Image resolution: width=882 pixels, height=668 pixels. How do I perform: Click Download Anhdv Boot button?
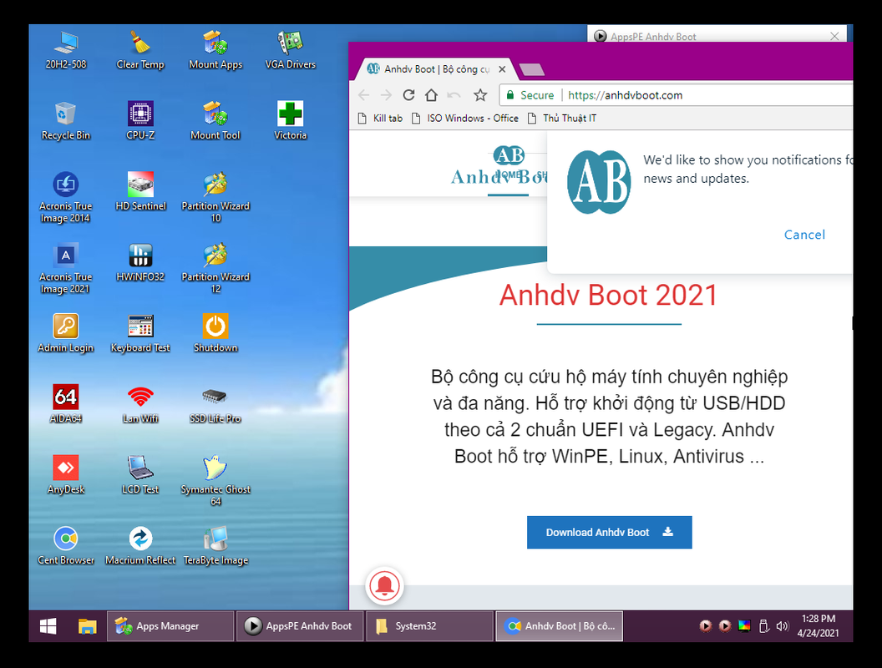(609, 532)
